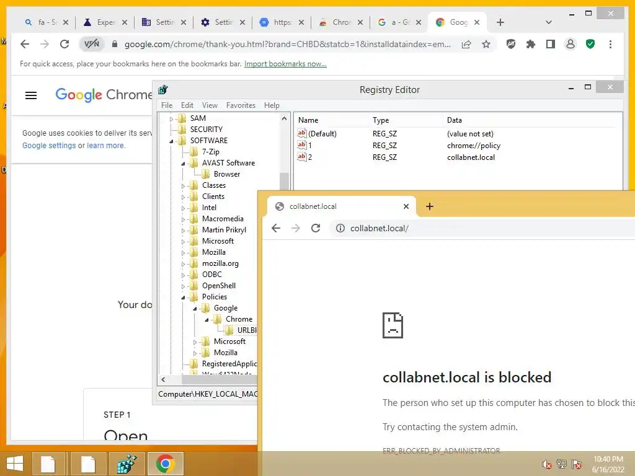Select the URLBlocklist registry key

(x=247, y=330)
